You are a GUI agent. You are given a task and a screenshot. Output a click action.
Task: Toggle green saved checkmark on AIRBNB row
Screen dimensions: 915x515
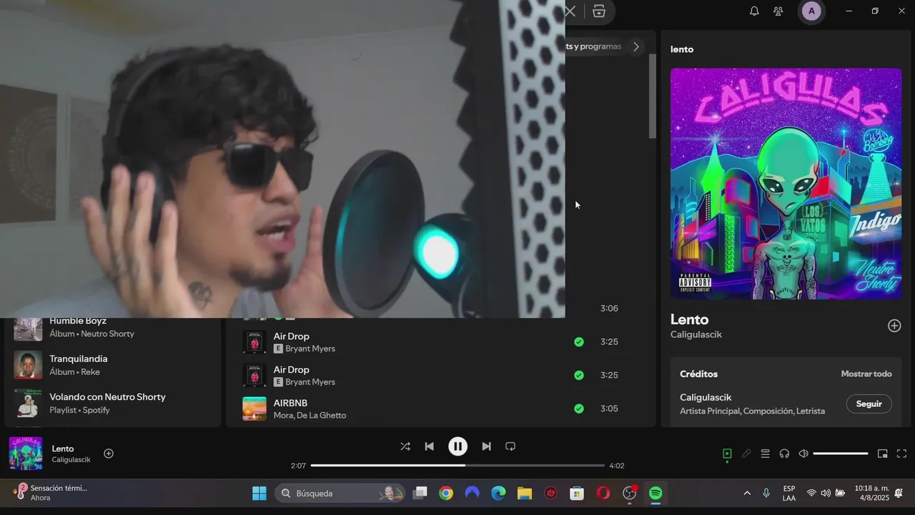[579, 408]
